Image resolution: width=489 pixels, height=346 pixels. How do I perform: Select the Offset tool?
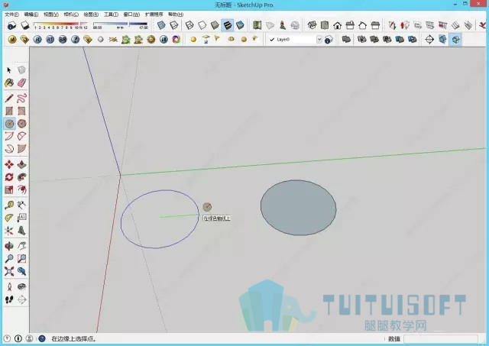21,189
